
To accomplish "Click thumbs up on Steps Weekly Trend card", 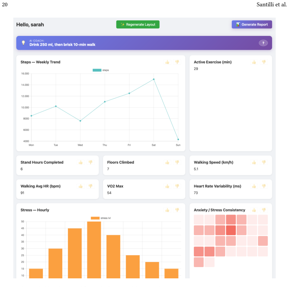I will tap(167, 62).
